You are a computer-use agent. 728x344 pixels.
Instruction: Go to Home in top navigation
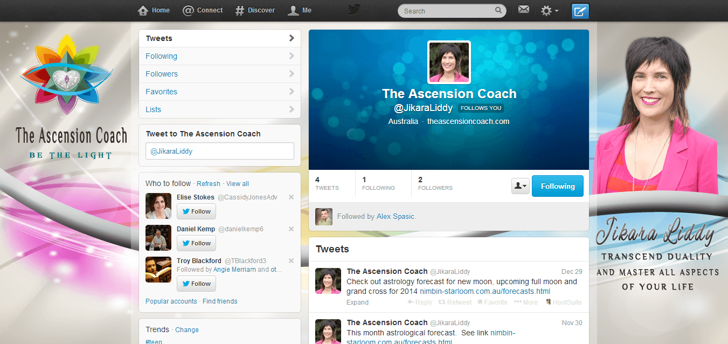click(x=154, y=10)
